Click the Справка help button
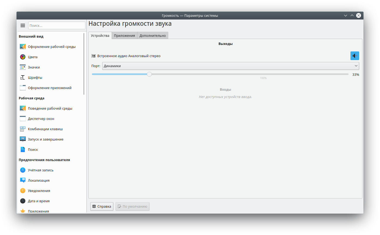This screenshot has height=235, width=380. pyautogui.click(x=102, y=206)
